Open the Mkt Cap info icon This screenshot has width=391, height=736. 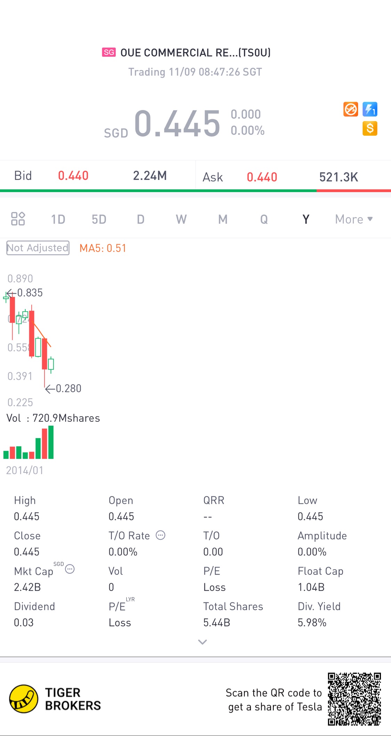(x=70, y=569)
